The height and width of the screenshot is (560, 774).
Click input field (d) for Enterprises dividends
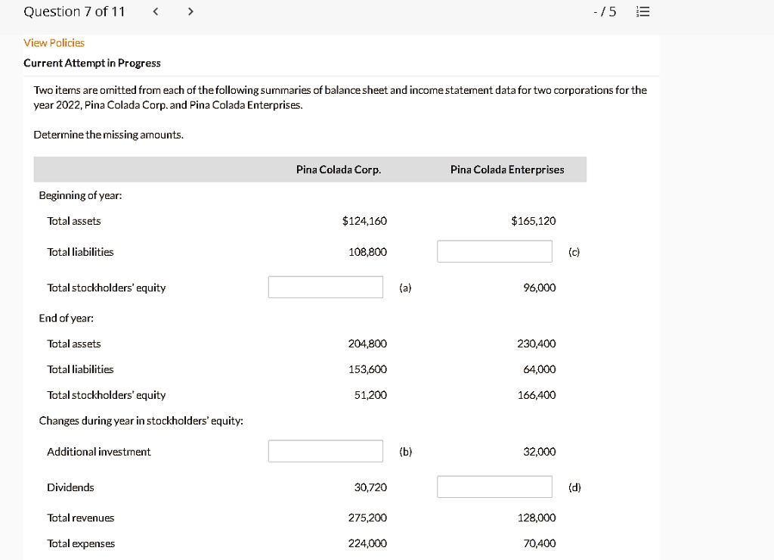pyautogui.click(x=494, y=487)
